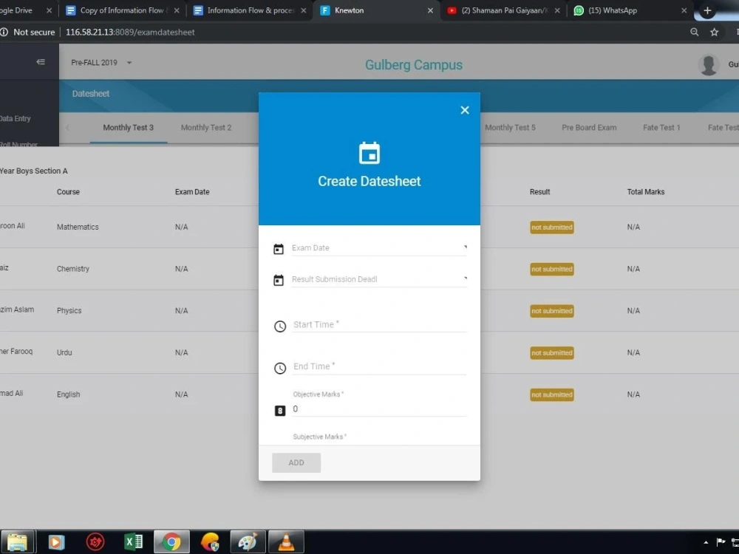This screenshot has width=739, height=554.
Task: Collapse the sidebar with the menu arrow icon
Action: 41,62
